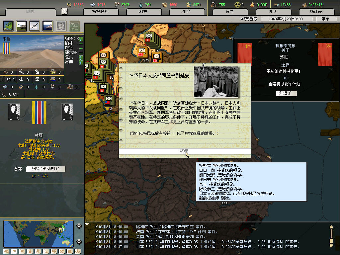This screenshot has height=255, width=340.
Task: Click the crossed swords province stat icon
Action: click(21, 72)
